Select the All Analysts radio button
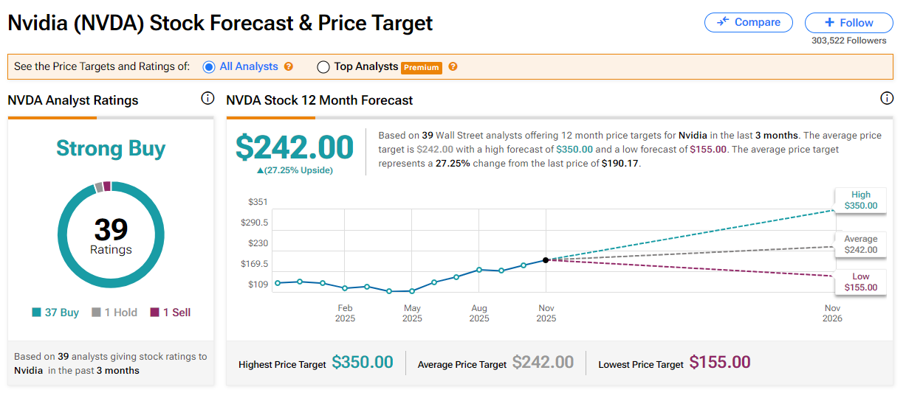 (x=209, y=67)
